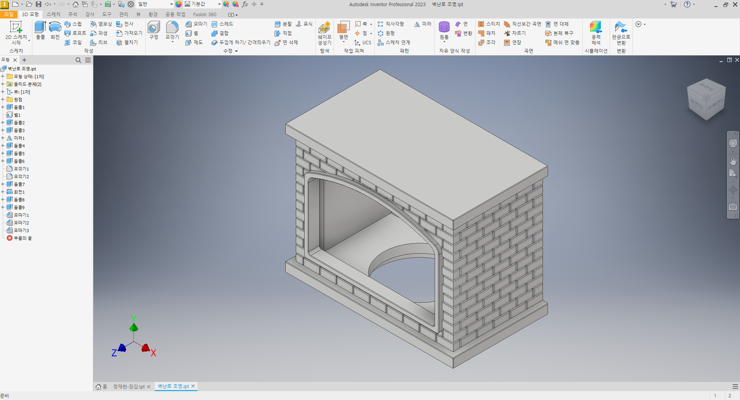Close the 벽난로 조명.ipt document tab
Viewport: 740px width, 400px height.
(x=193, y=386)
